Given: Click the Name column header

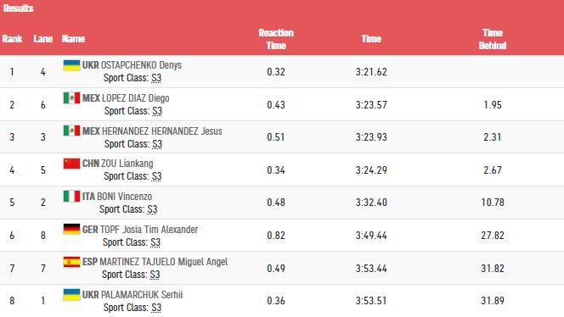Looking at the screenshot, I should coord(73,39).
